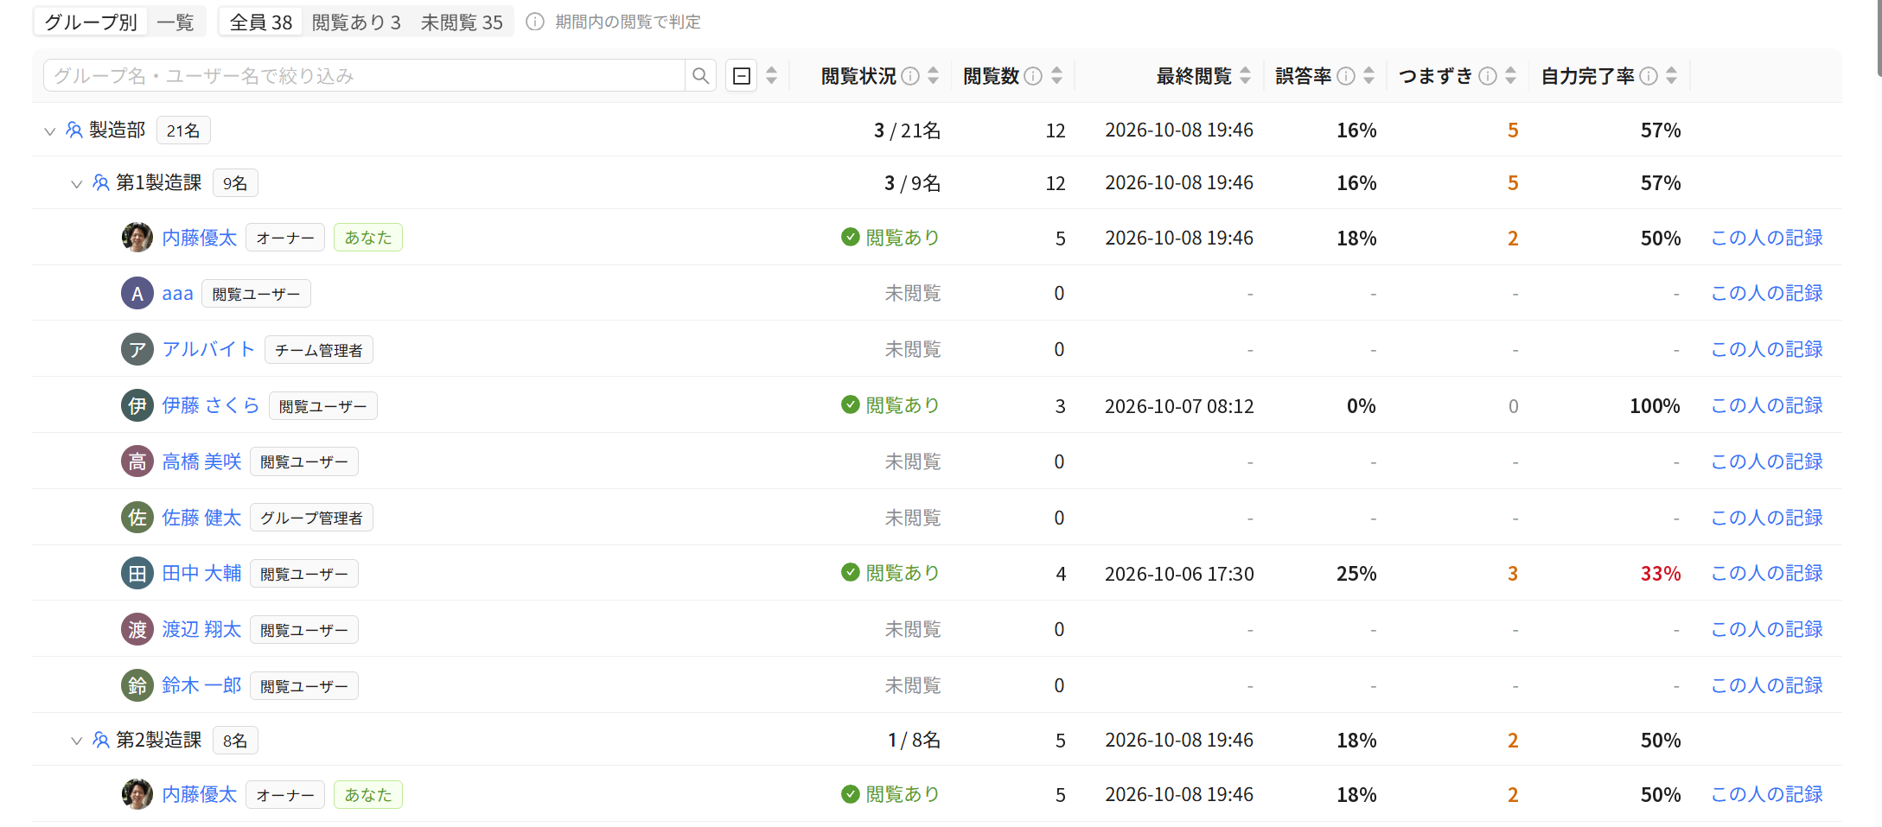Open info icon next to 誤答率
Image resolution: width=1882 pixels, height=827 pixels.
[x=1346, y=76]
